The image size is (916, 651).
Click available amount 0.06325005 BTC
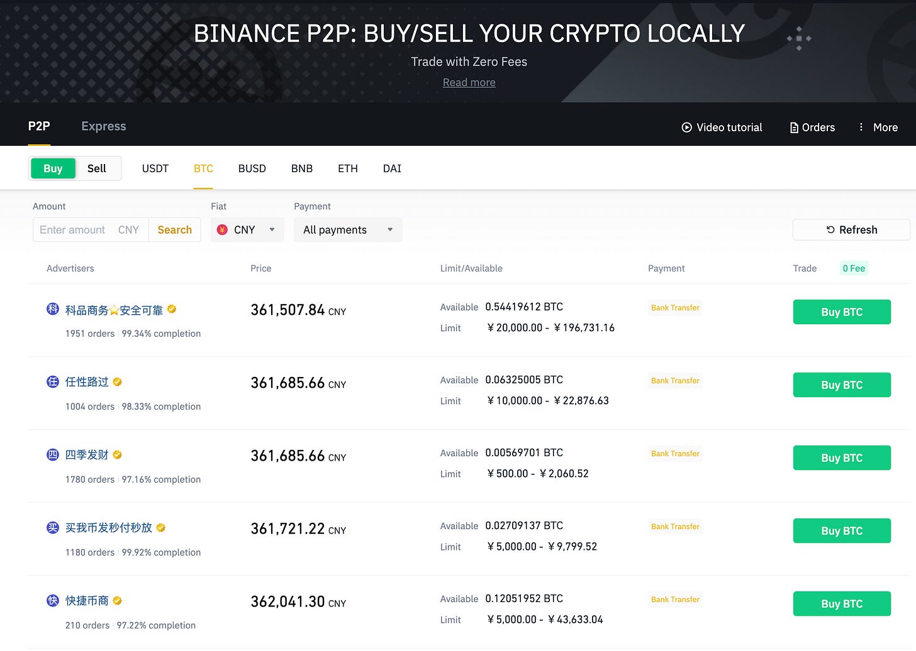(x=524, y=380)
